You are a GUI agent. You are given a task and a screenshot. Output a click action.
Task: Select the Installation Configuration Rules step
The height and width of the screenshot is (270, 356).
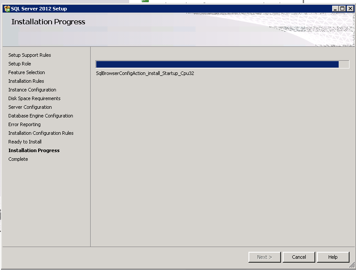(41, 133)
